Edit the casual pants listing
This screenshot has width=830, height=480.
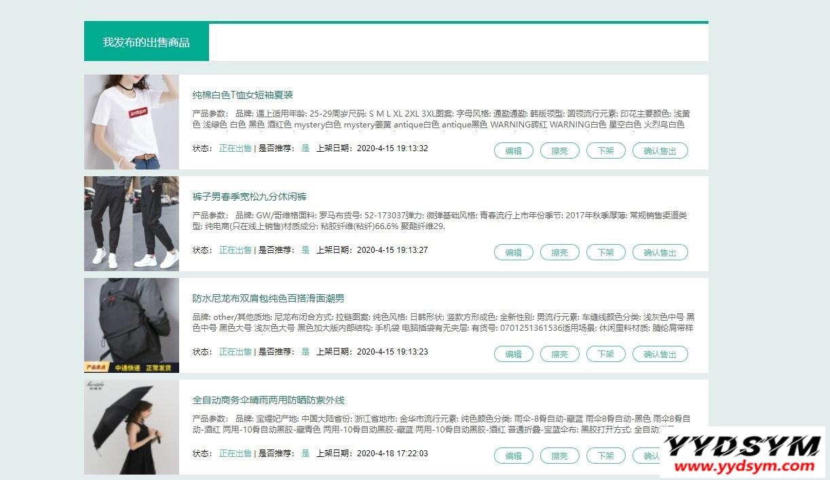pyautogui.click(x=513, y=252)
